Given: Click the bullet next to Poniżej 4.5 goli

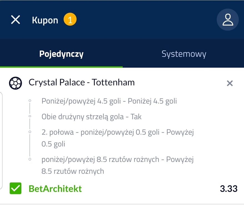Looking at the screenshot, I should (x=30, y=101).
